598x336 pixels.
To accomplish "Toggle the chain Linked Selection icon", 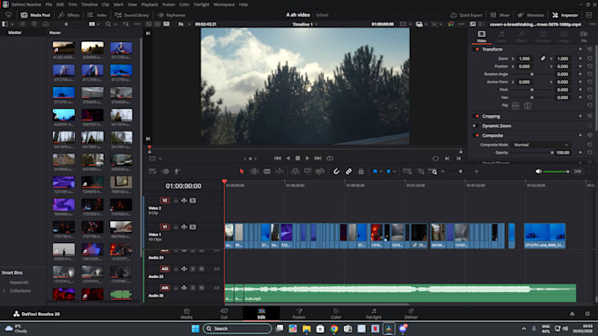I will click(x=348, y=172).
